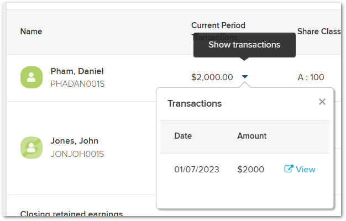Close the Transactions popup
The height and width of the screenshot is (221, 346).
click(322, 102)
